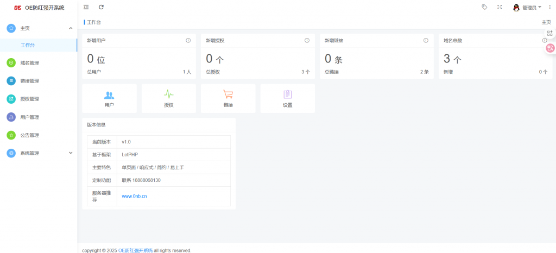Click the 3 个 domain total value

click(x=452, y=59)
